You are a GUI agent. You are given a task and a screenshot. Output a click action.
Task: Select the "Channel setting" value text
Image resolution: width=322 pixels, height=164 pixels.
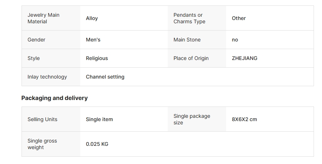(105, 77)
